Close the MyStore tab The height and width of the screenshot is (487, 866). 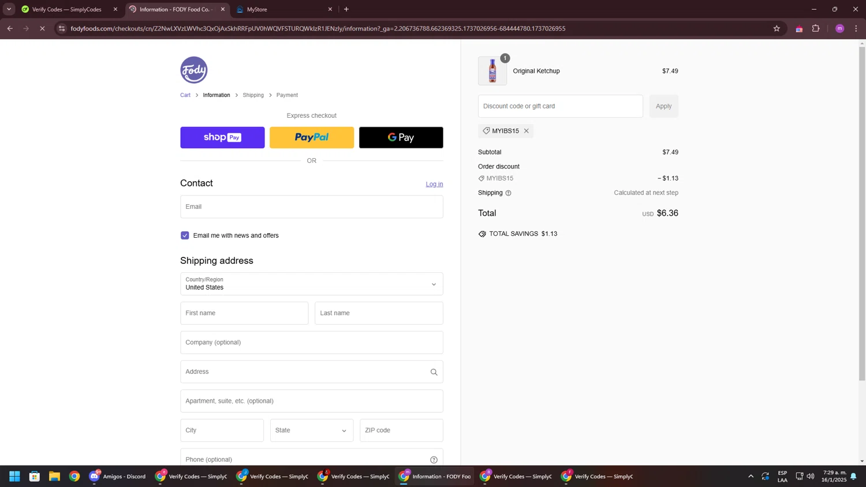coord(330,9)
